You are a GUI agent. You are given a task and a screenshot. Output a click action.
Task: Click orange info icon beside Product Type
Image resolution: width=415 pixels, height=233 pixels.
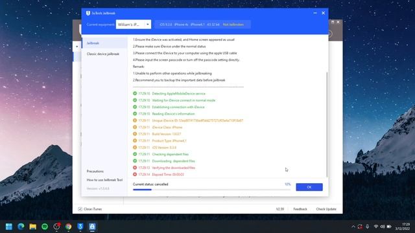pos(135,140)
